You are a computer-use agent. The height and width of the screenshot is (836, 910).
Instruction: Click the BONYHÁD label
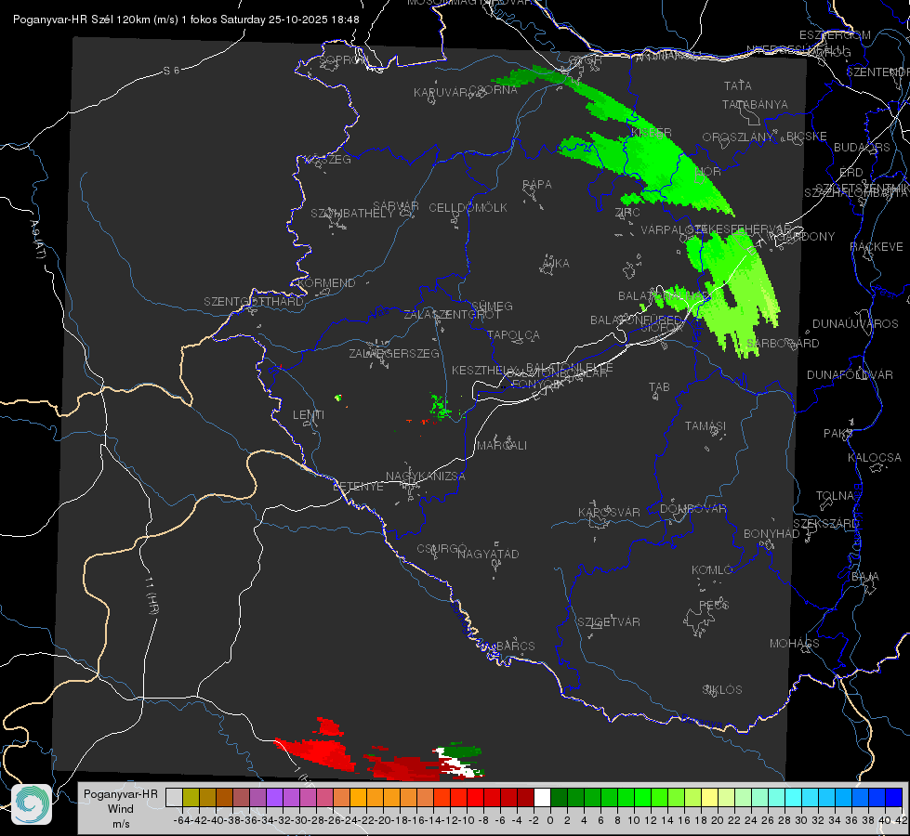point(772,534)
